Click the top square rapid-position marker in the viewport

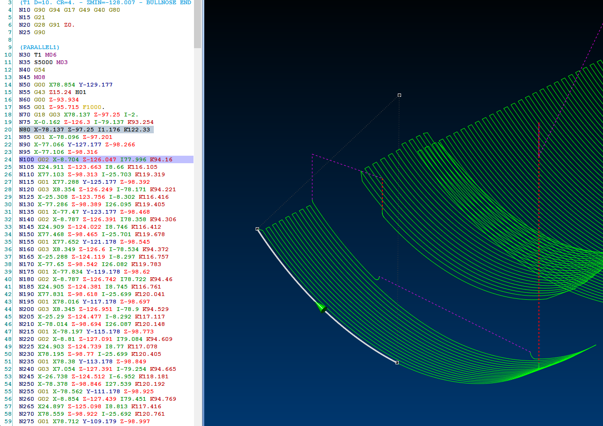point(399,95)
